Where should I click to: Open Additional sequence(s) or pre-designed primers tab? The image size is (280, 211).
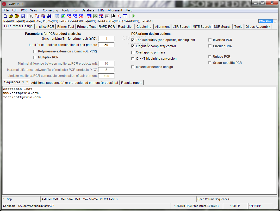(74, 83)
